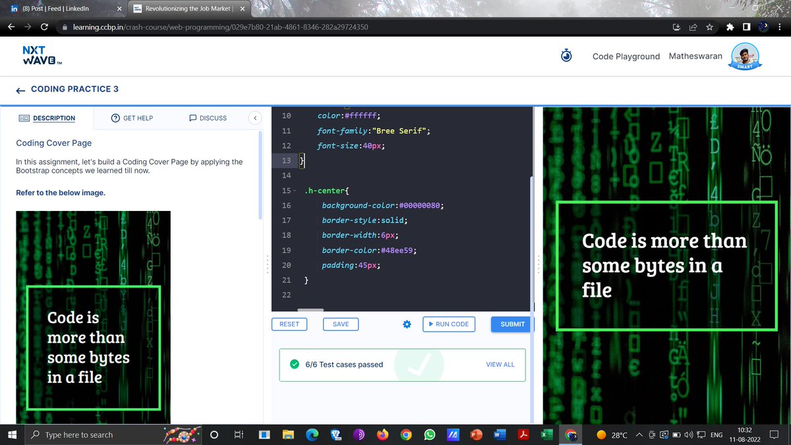Place cursor on line 16 background-color code
The width and height of the screenshot is (791, 445).
coord(382,206)
